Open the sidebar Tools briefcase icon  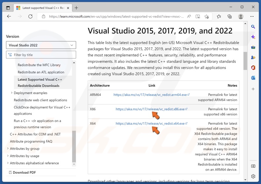click(253, 48)
